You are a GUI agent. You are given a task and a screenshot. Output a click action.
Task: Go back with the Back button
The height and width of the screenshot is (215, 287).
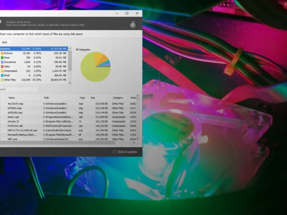(5, 42)
